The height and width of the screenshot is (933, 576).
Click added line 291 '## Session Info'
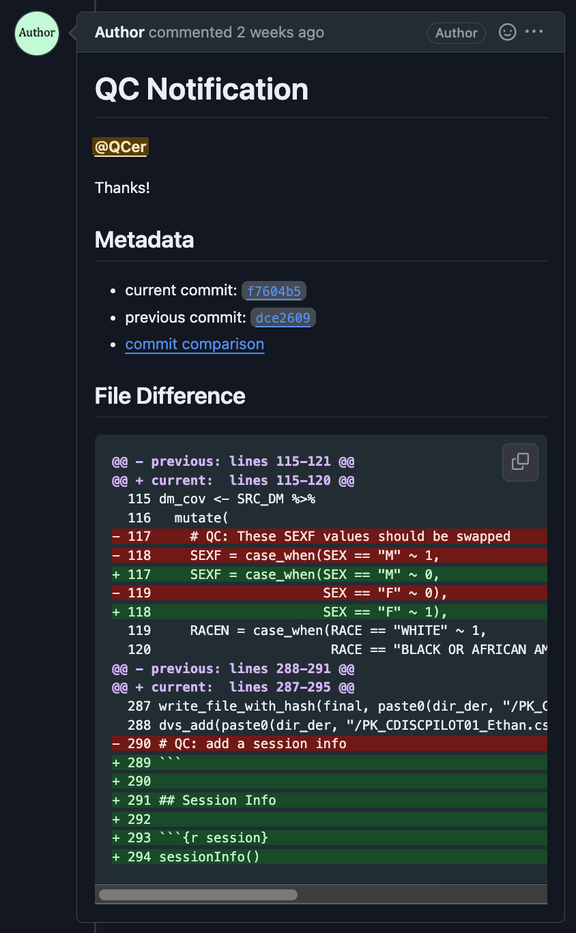pos(330,800)
